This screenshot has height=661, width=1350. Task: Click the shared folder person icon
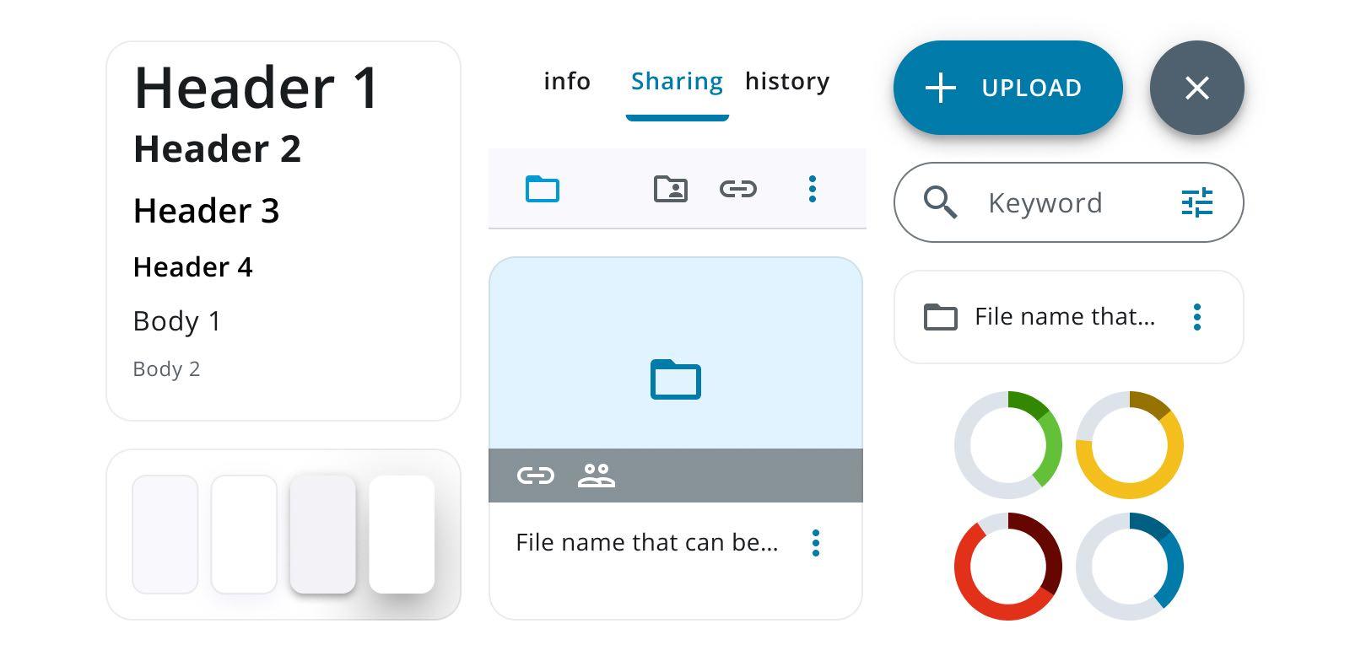[671, 189]
